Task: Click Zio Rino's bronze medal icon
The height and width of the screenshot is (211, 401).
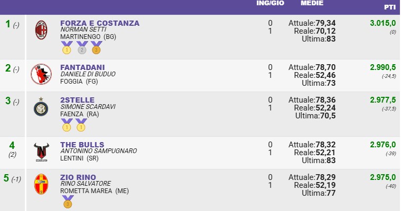Action: (x=68, y=202)
